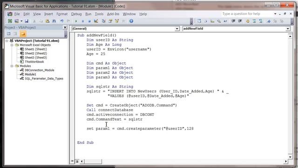Select the DBConnection_Module module
This screenshot has height=168, width=298.
pyautogui.click(x=39, y=70)
